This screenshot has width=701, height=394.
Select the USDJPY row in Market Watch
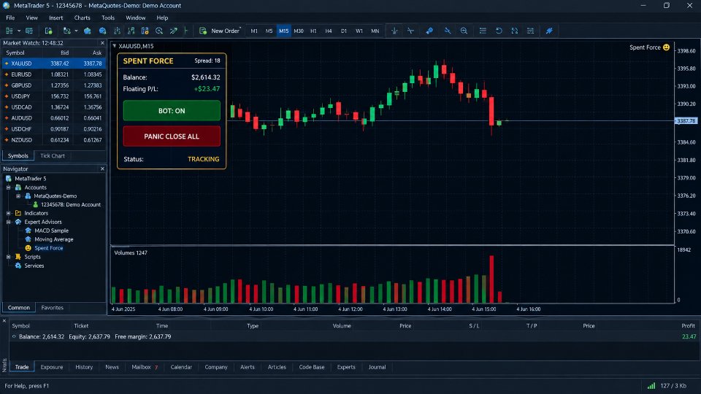pyautogui.click(x=53, y=96)
